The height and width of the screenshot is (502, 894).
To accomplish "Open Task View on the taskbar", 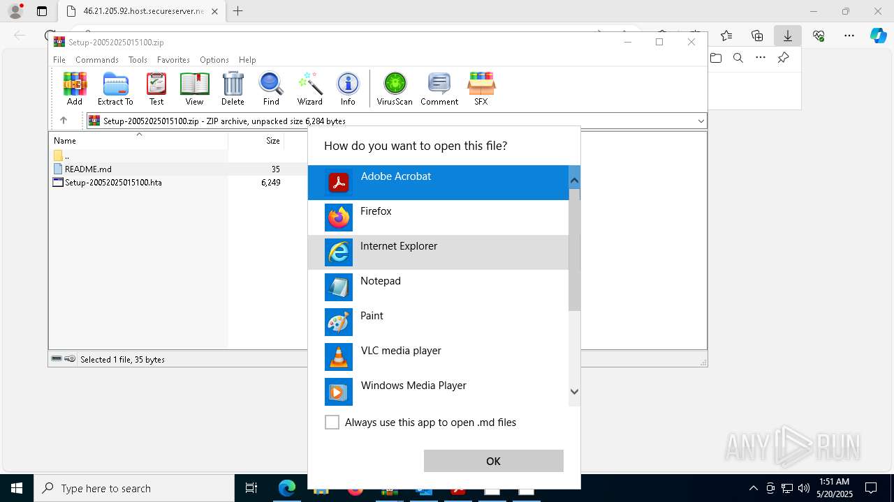I will tap(251, 488).
